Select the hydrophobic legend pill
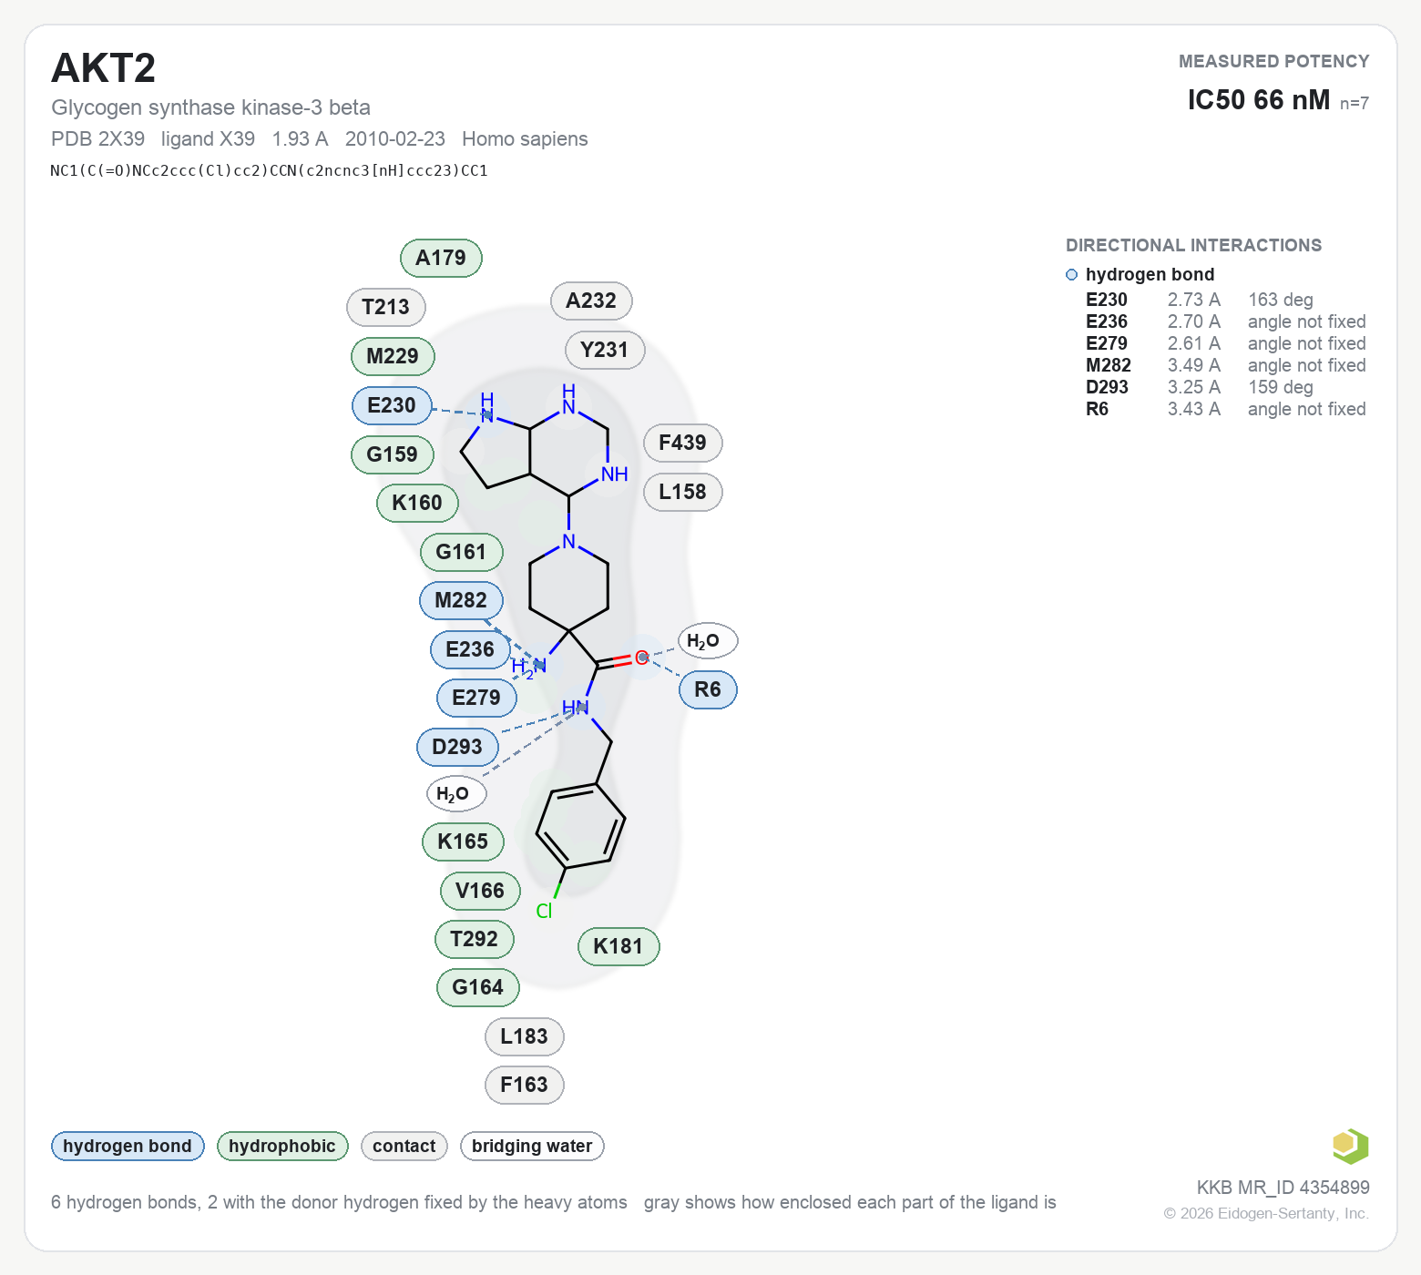The height and width of the screenshot is (1275, 1421). 282,1146
